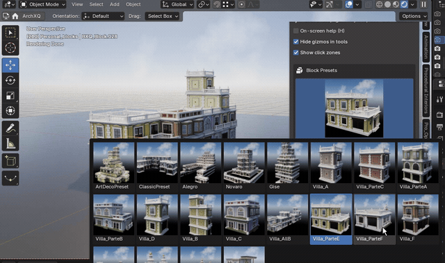
Task: Choose the Gise preset thumbnail
Action: [x=287, y=166]
